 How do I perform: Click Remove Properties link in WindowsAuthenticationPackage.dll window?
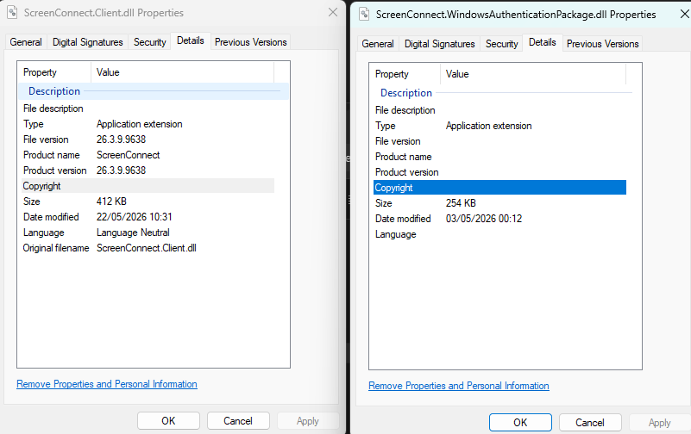pyautogui.click(x=459, y=386)
